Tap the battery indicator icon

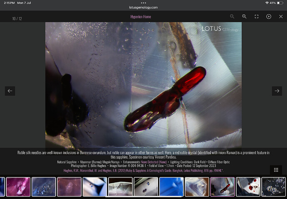[280, 3]
